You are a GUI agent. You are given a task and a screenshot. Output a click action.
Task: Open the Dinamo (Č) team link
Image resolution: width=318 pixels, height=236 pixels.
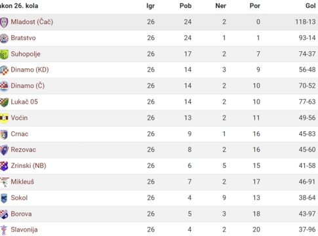click(28, 86)
